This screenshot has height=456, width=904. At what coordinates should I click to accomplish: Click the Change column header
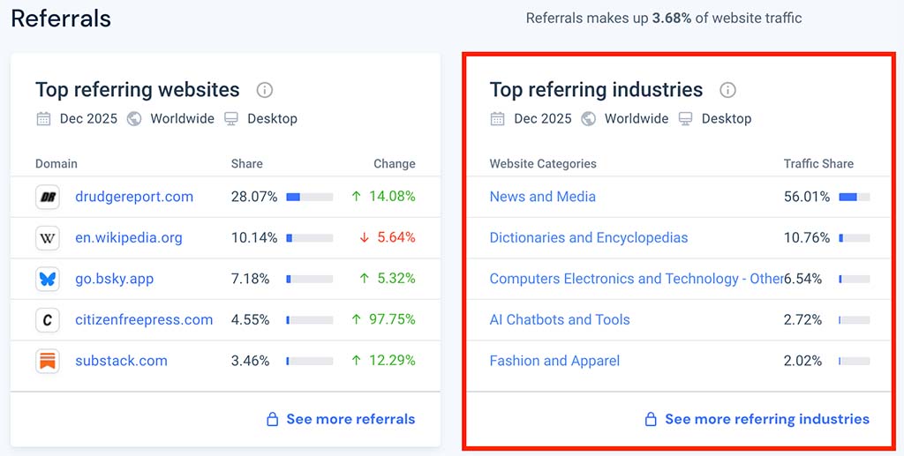[x=395, y=164]
